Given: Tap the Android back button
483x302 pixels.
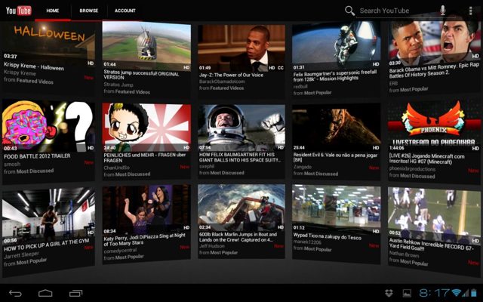Looking at the screenshot, I should point(15,293).
